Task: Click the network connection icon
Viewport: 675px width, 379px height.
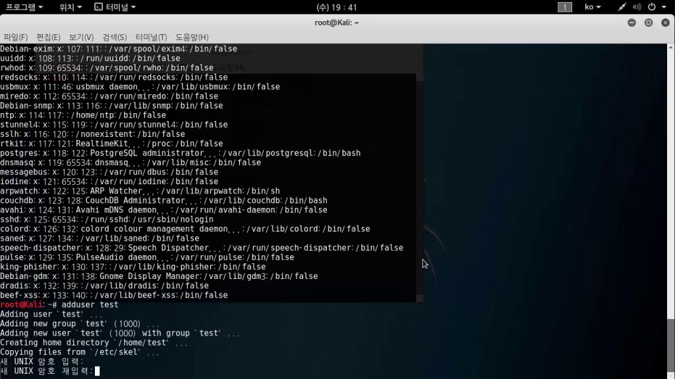Action: 623,7
